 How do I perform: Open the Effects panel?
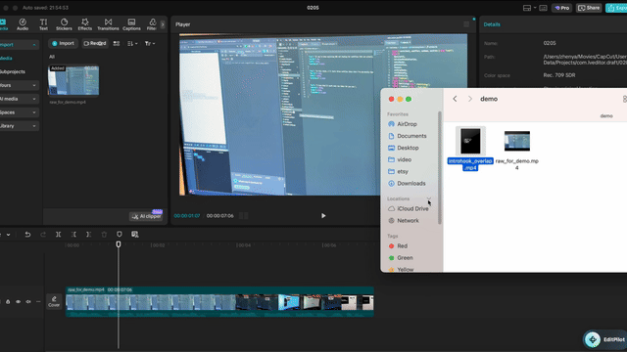(x=85, y=24)
